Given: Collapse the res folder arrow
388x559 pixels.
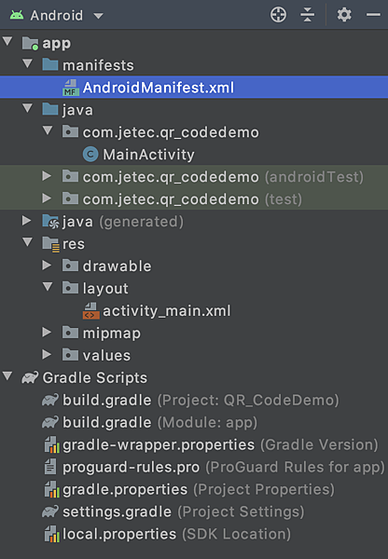Looking at the screenshot, I should 27,242.
